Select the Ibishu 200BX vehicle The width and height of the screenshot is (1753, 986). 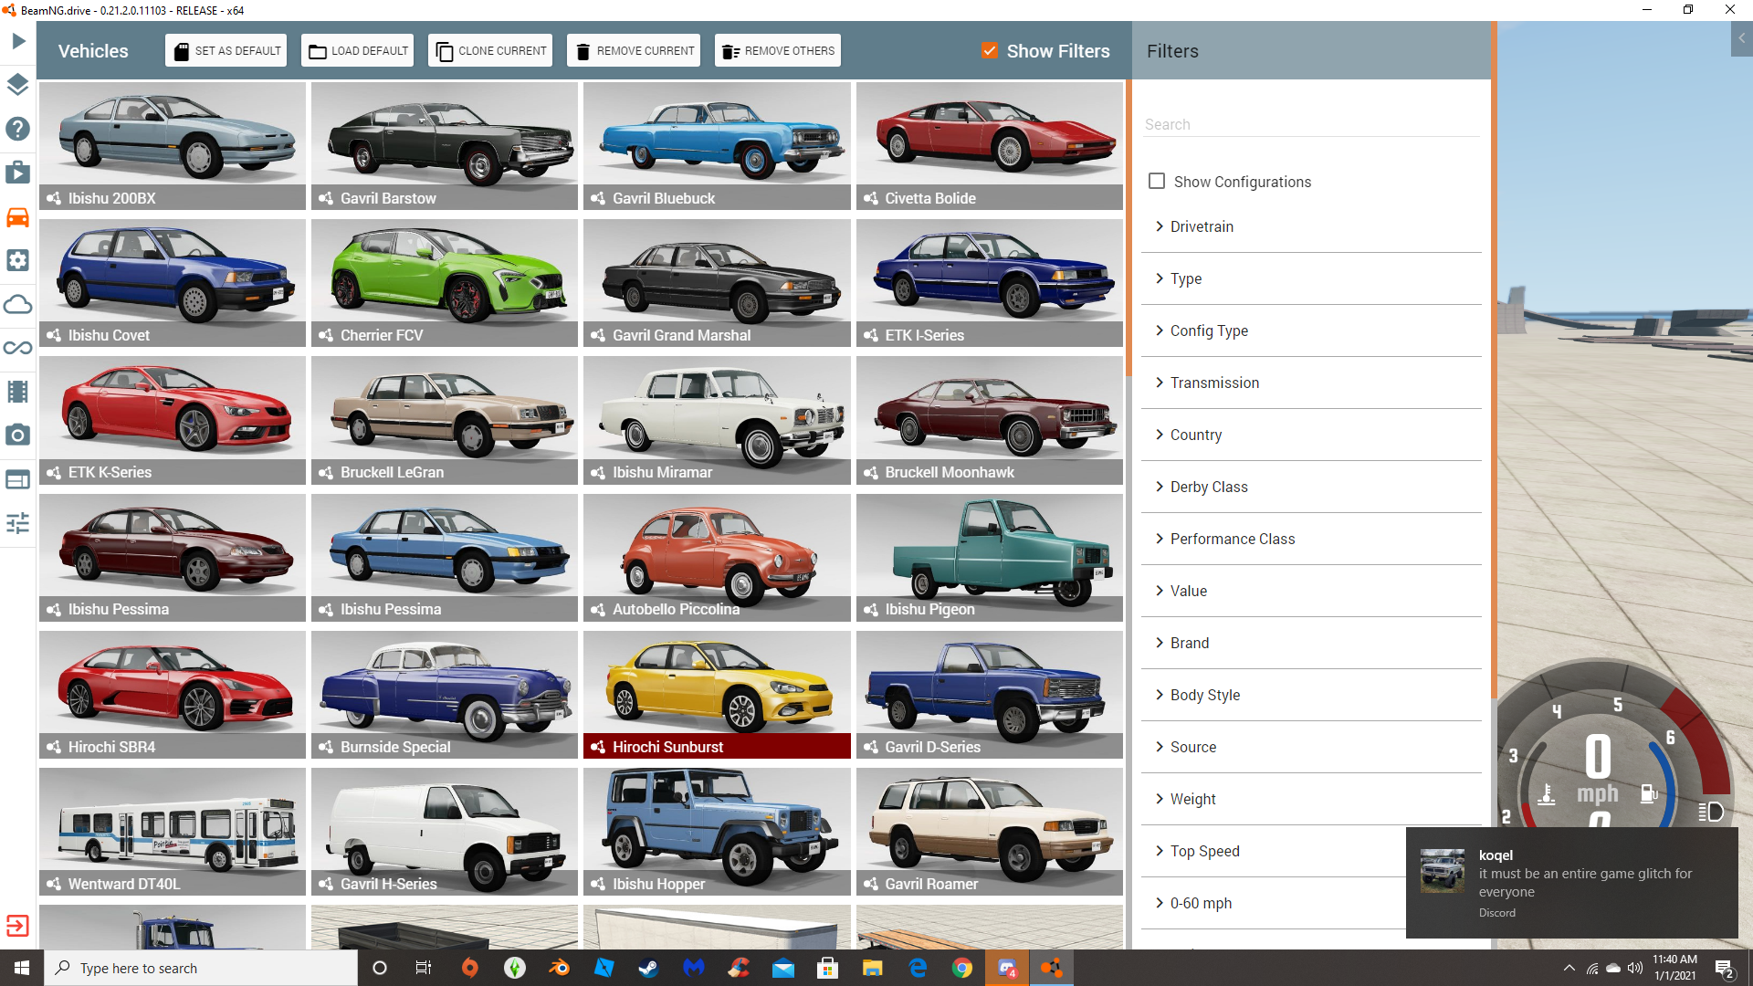(x=173, y=146)
